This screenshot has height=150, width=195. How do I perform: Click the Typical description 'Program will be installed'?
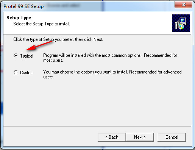110,58
